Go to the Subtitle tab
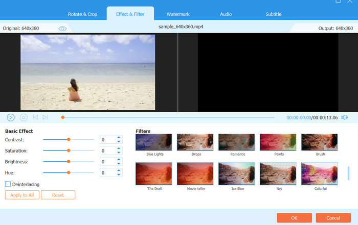 click(x=273, y=14)
